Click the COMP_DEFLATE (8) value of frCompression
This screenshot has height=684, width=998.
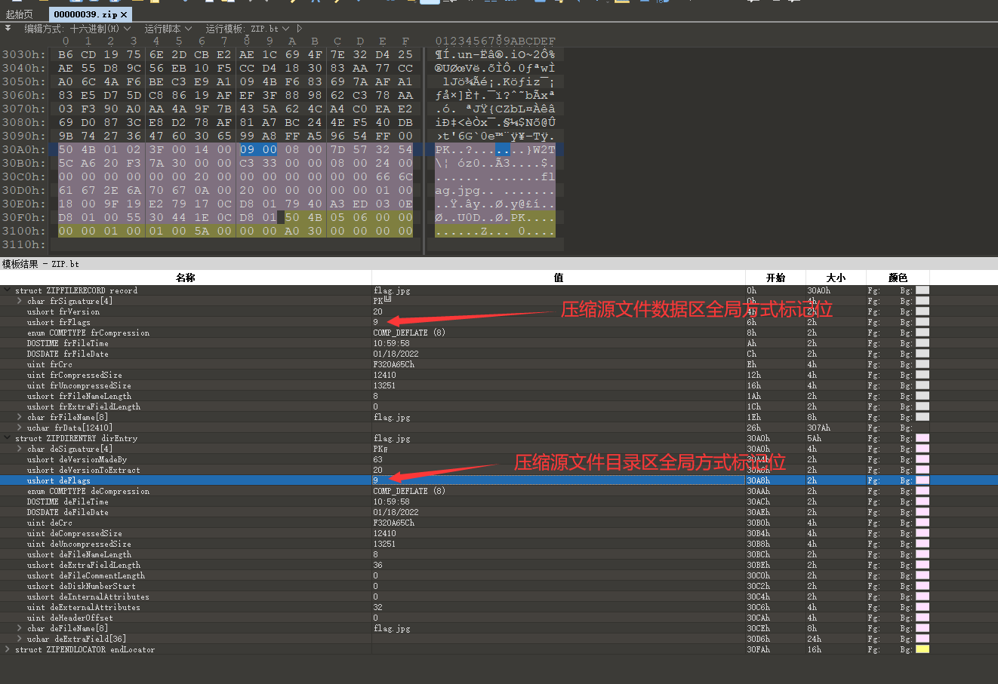point(409,333)
